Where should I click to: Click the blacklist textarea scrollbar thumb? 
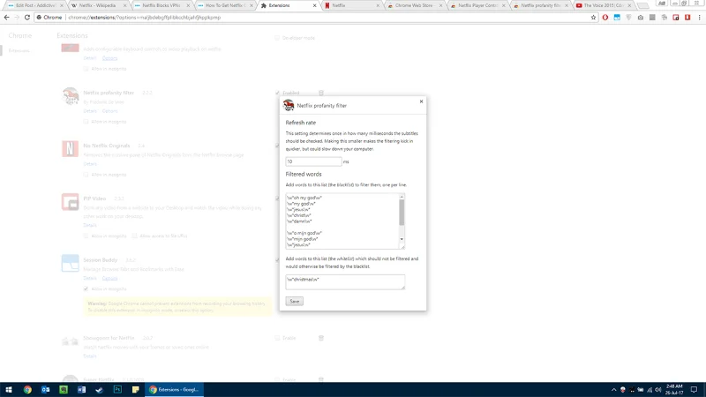pos(402,212)
